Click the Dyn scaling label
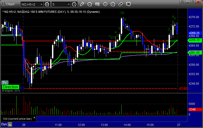 4,124
